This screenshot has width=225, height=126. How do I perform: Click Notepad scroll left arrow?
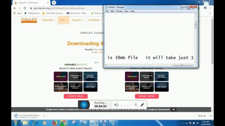(x=106, y=65)
